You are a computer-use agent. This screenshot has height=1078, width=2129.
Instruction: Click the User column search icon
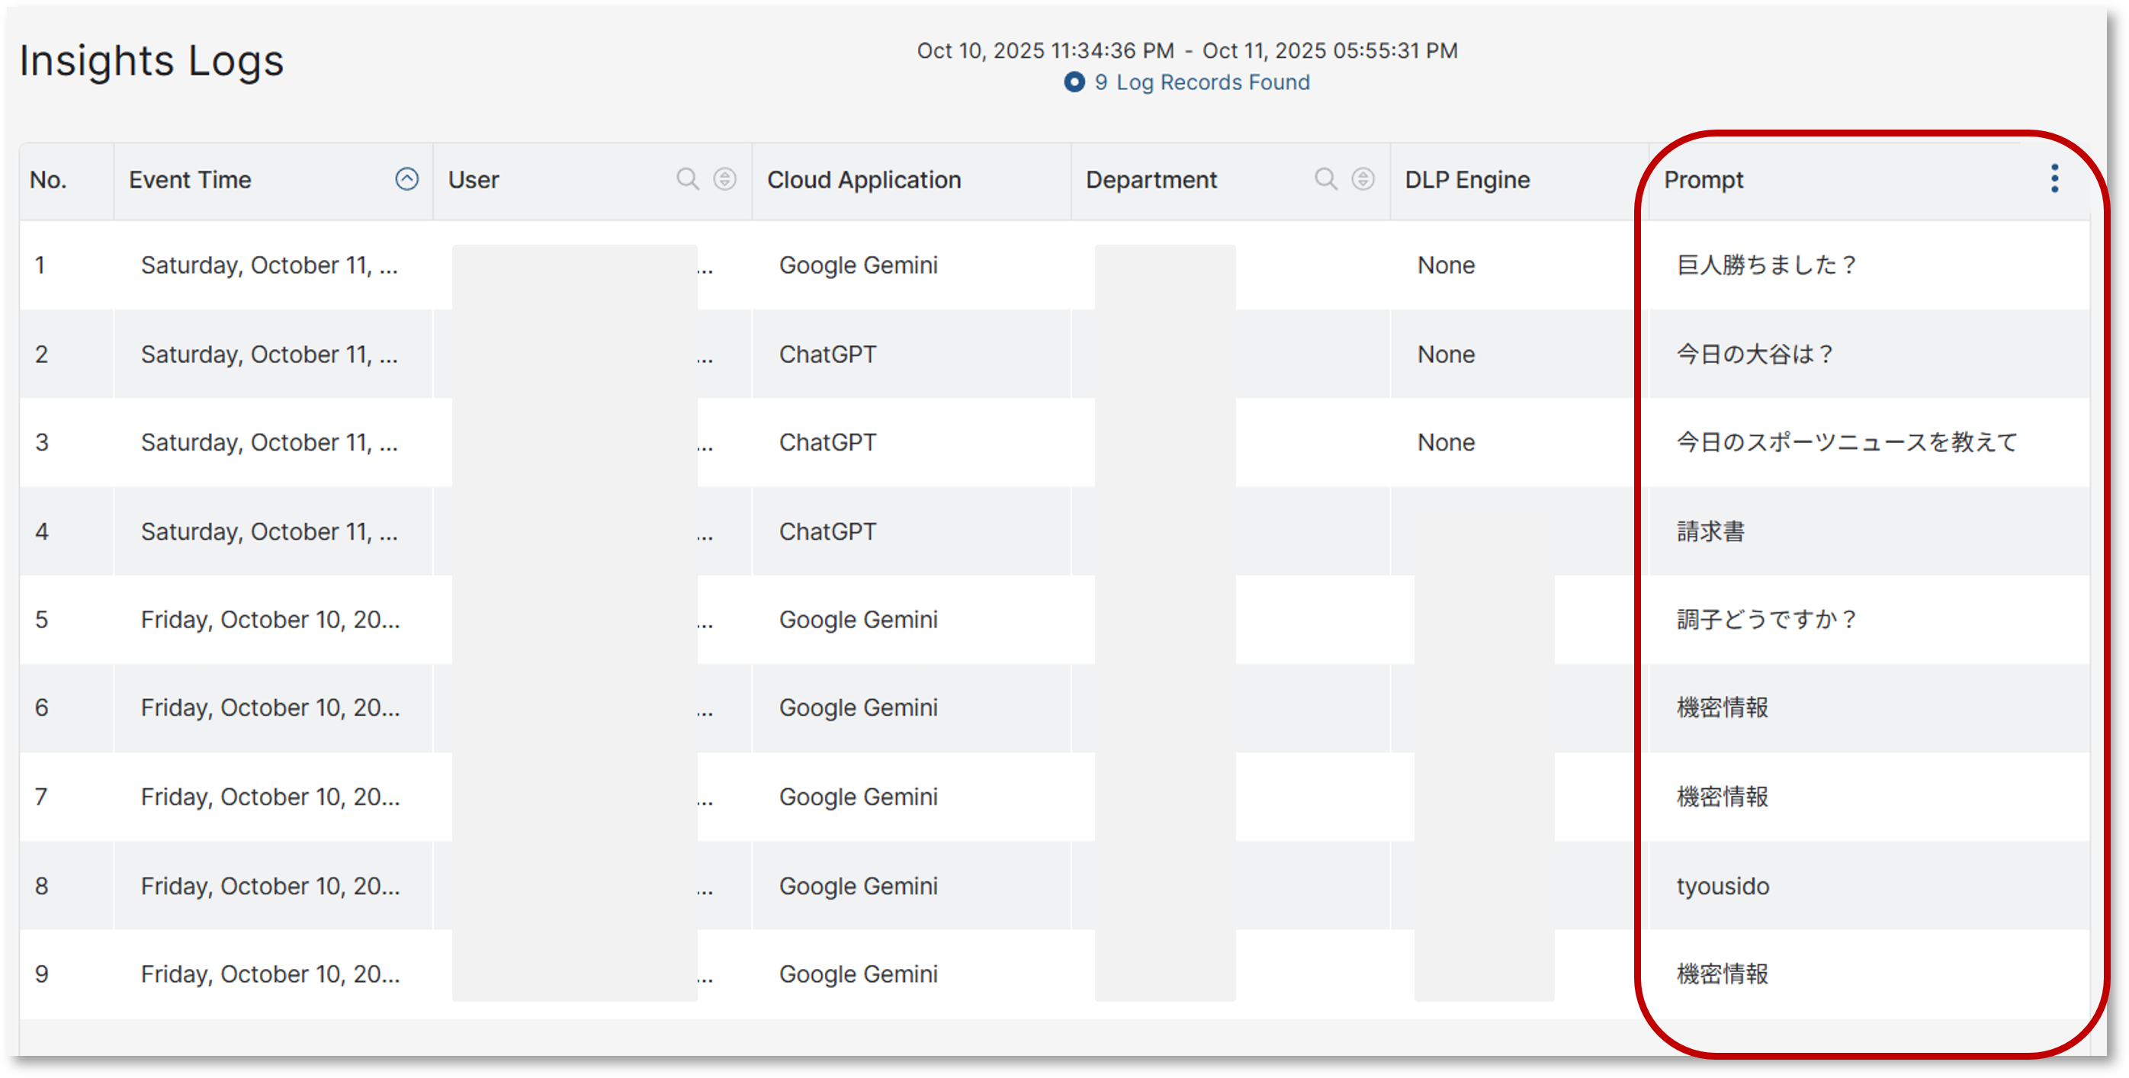click(x=687, y=179)
